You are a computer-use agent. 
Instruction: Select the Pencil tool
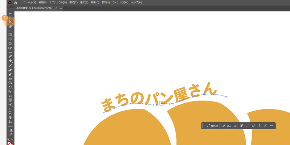(10, 56)
